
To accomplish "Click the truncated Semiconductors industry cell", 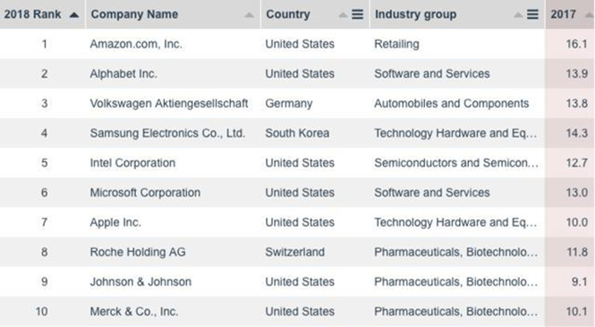I will tap(456, 163).
